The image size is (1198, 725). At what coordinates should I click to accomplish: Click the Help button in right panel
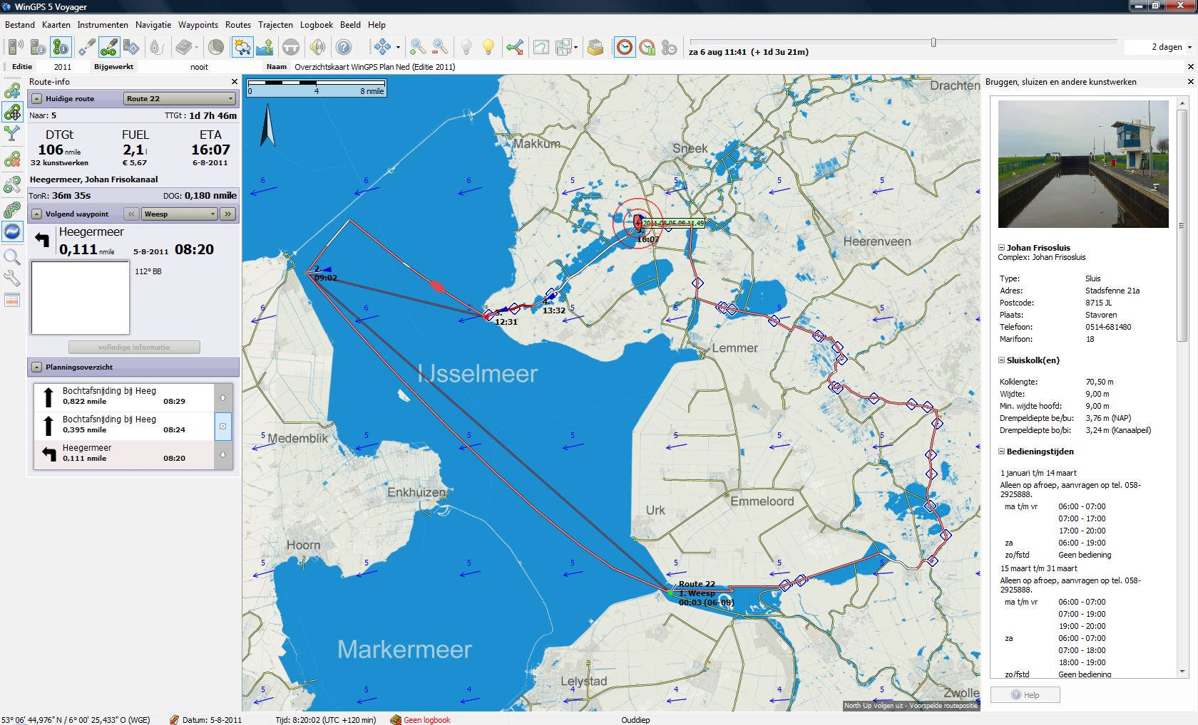[x=1025, y=695]
